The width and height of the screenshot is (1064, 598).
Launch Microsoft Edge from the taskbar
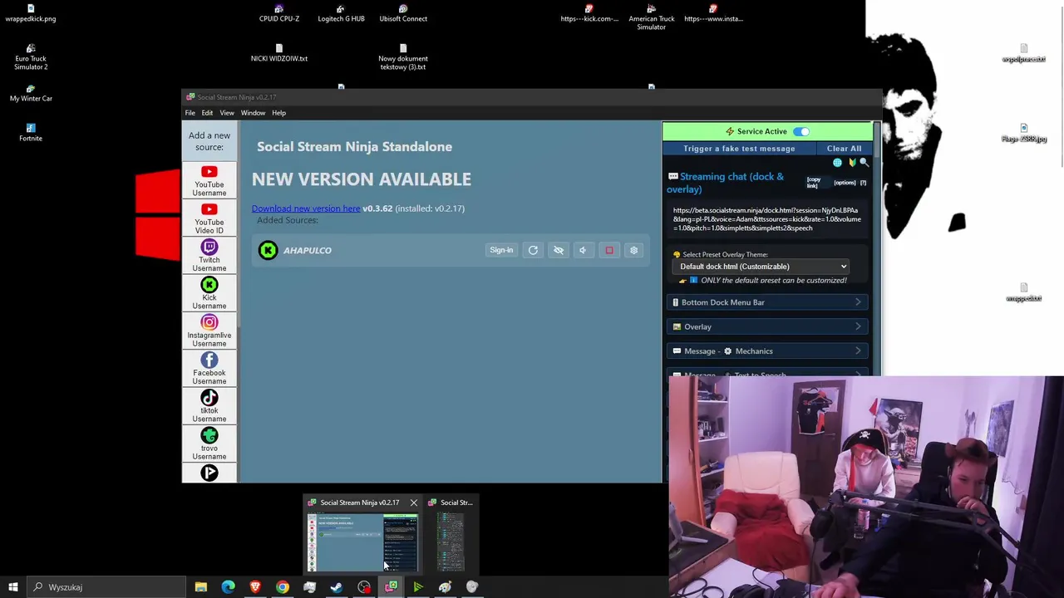(228, 587)
